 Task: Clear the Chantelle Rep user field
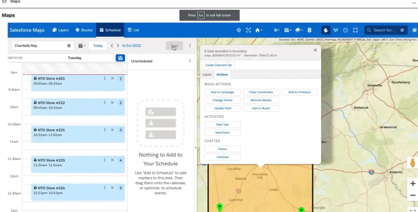tap(69, 46)
